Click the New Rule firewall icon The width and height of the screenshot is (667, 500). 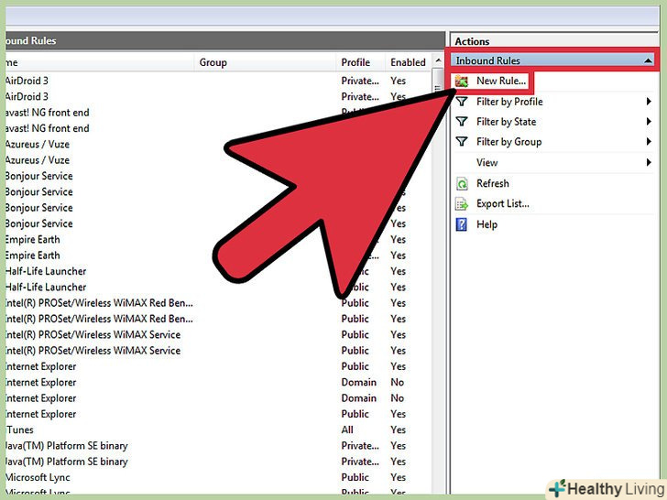coord(462,81)
